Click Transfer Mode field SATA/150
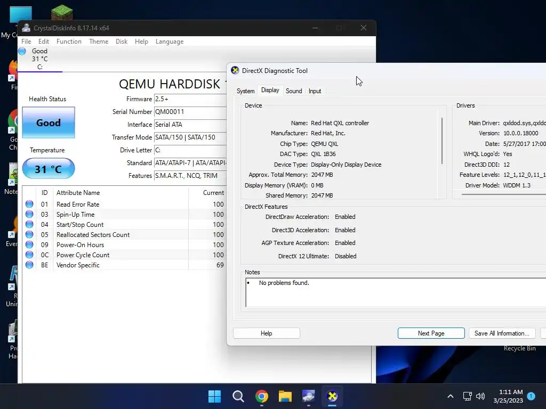The width and height of the screenshot is (546, 409). [190, 137]
